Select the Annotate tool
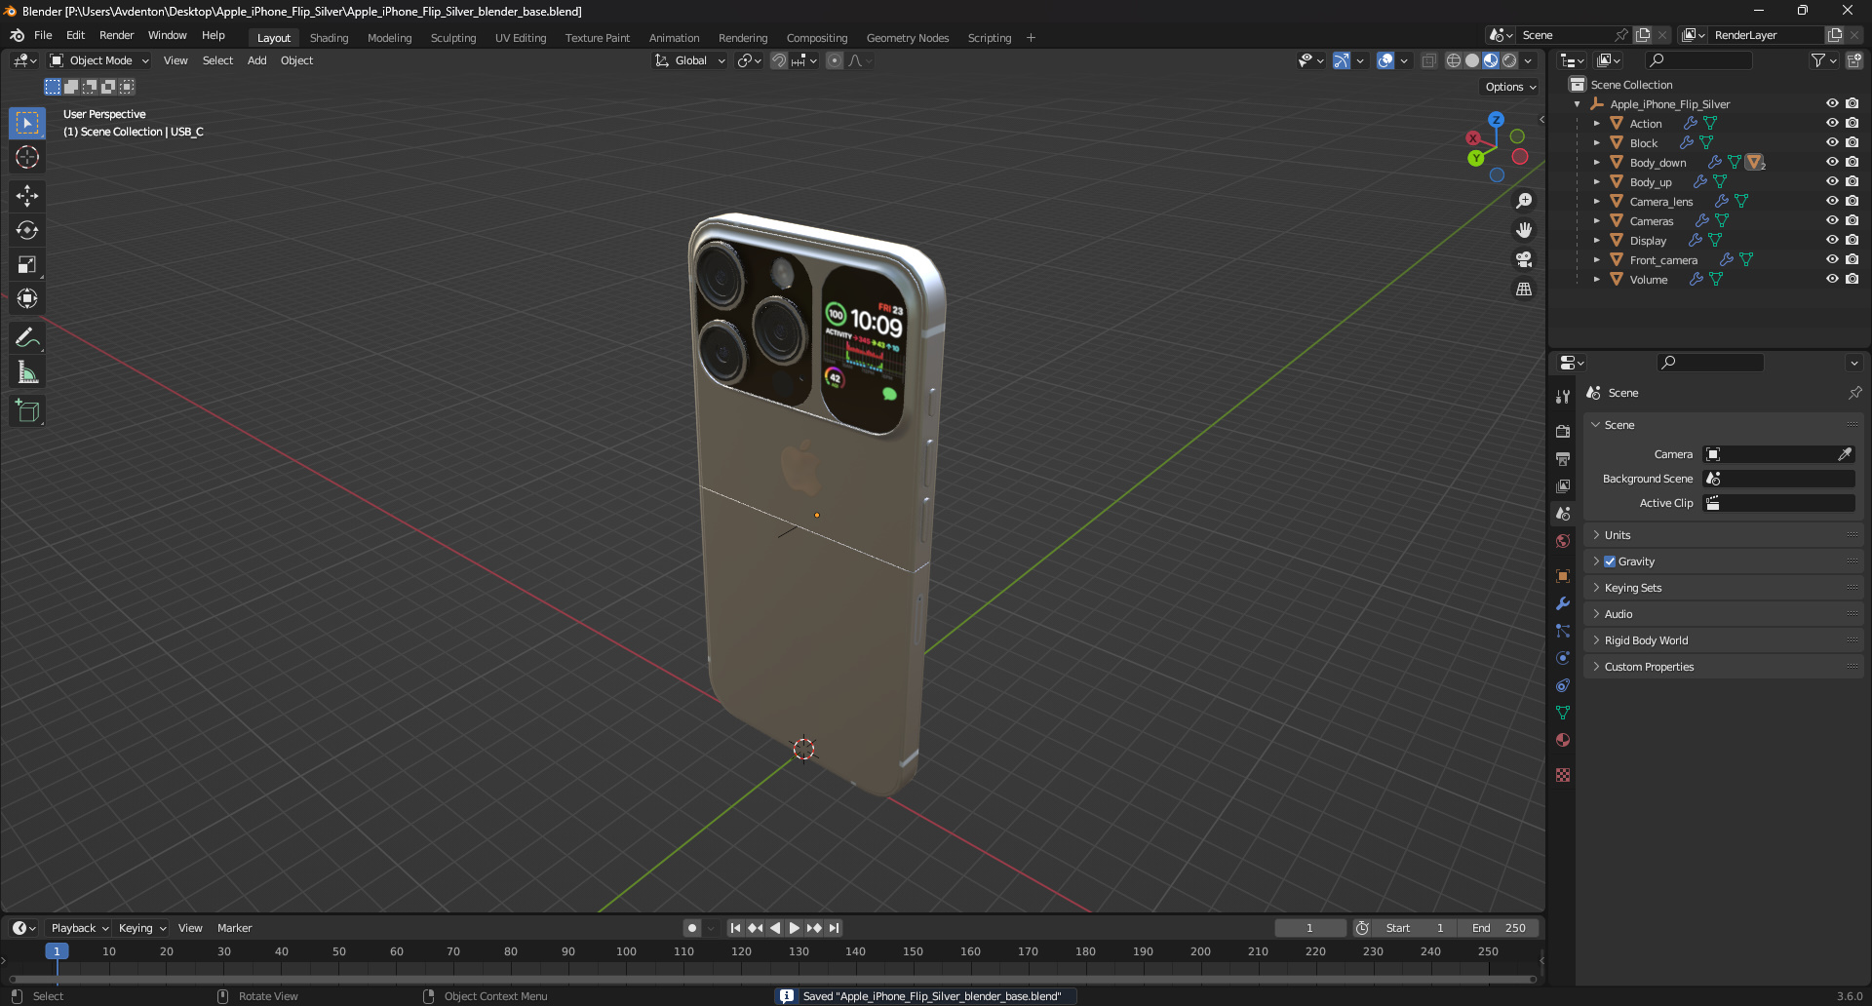 click(27, 338)
